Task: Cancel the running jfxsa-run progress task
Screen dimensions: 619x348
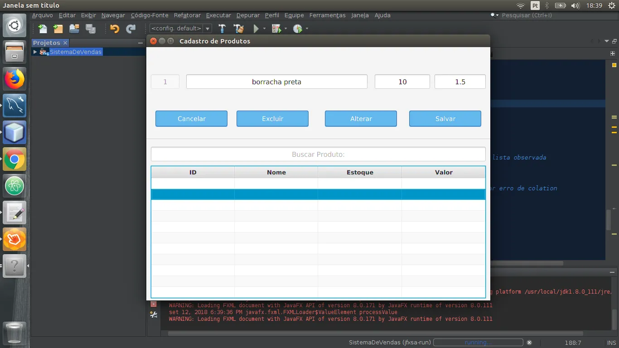Action: pos(529,343)
